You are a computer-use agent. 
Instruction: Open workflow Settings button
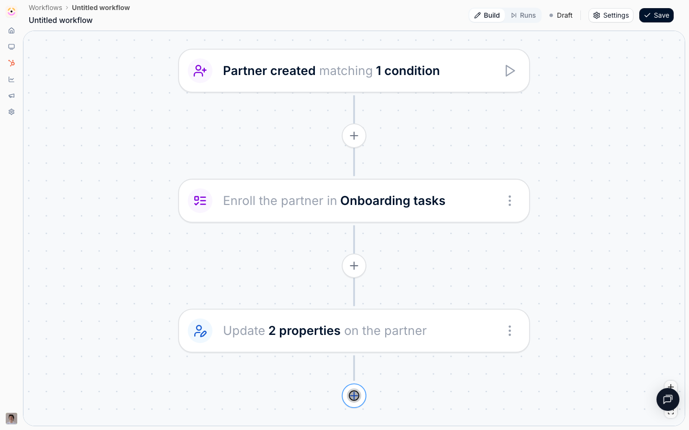[611, 15]
